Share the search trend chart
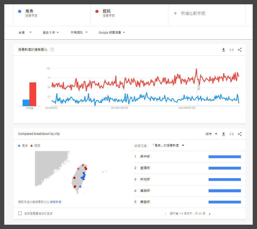 coord(240,50)
